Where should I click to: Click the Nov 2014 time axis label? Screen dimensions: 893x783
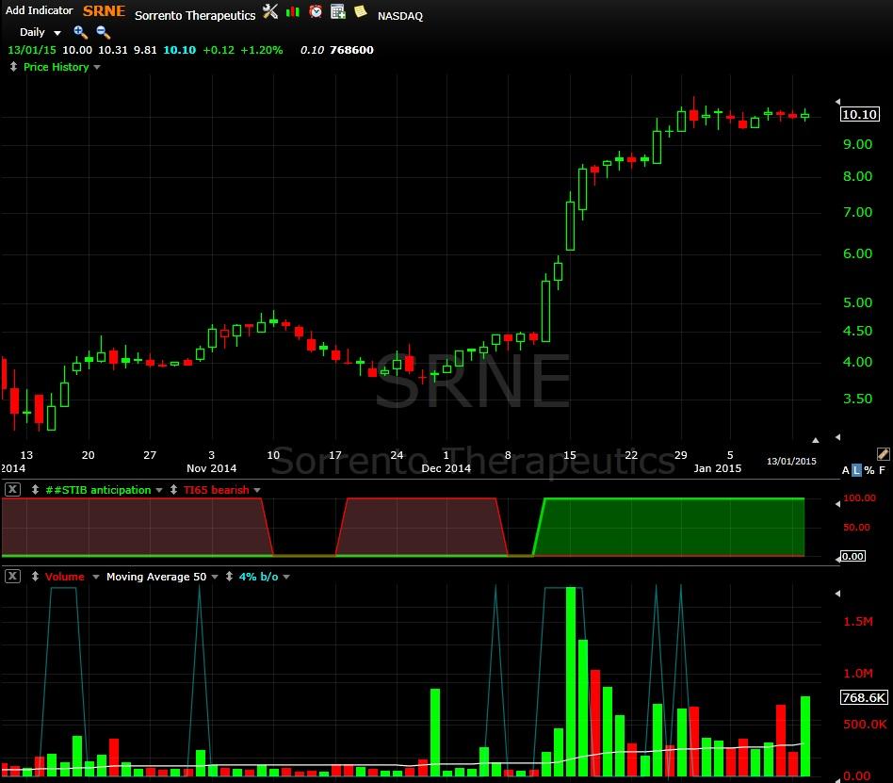(x=211, y=468)
